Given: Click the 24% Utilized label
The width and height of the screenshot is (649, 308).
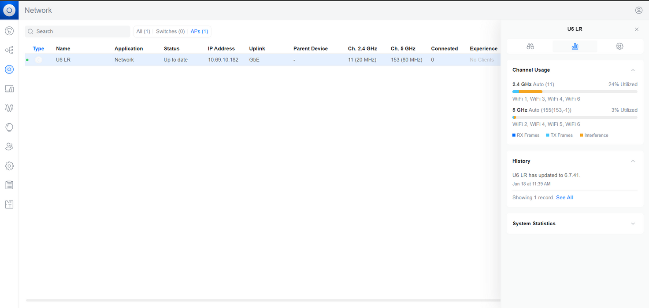Looking at the screenshot, I should pyautogui.click(x=623, y=84).
